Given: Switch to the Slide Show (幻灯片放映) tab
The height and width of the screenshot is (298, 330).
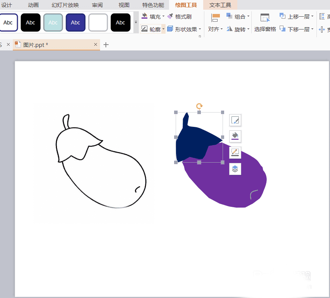Looking at the screenshot, I should tap(65, 5).
